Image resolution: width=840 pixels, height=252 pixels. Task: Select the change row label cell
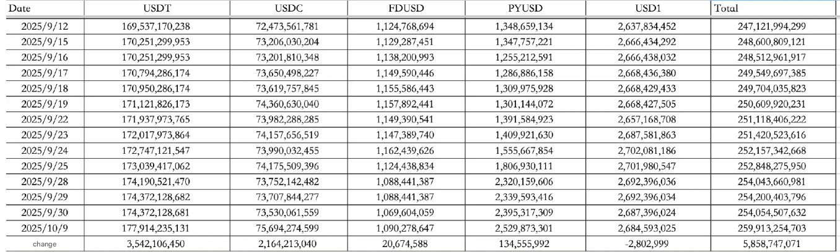click(43, 245)
